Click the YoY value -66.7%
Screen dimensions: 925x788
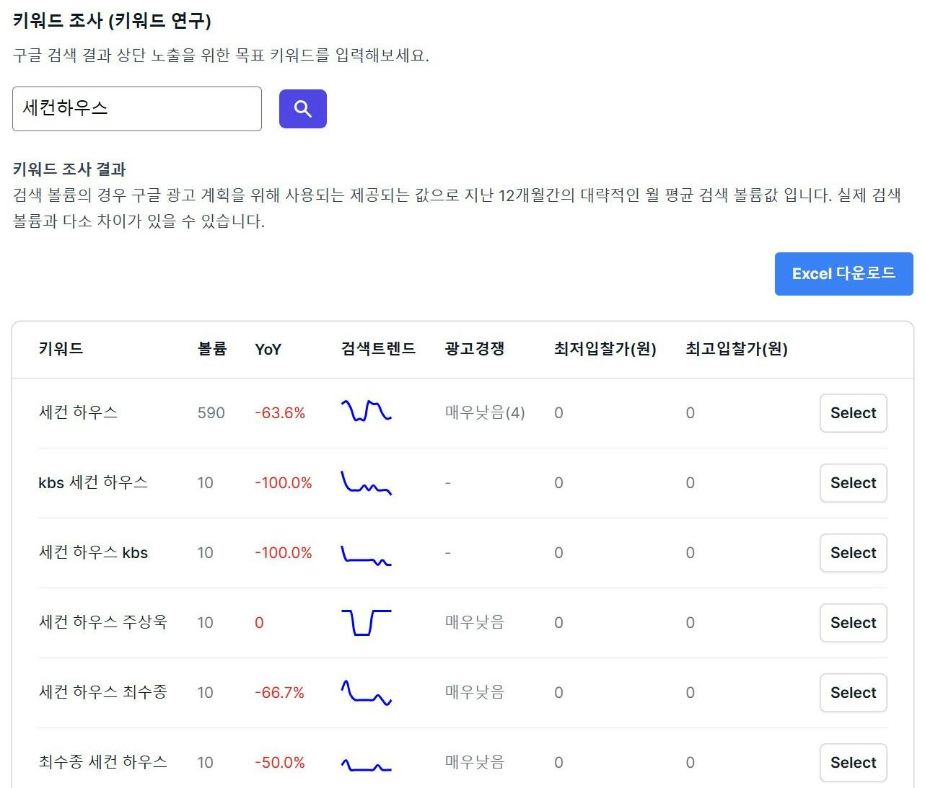pyautogui.click(x=280, y=693)
